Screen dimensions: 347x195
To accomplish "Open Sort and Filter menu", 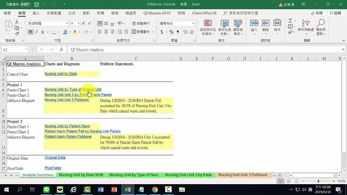I will (x=306, y=27).
